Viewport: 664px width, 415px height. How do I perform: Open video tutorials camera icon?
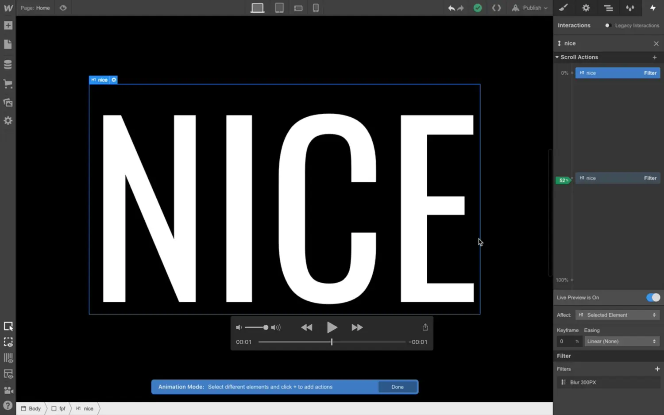(x=8, y=390)
